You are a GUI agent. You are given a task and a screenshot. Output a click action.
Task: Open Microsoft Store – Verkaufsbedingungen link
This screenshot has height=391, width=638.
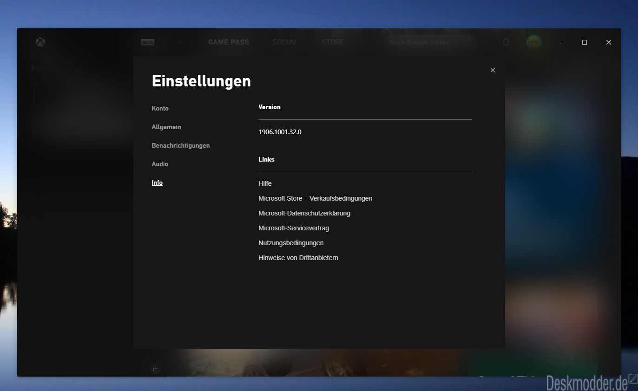pyautogui.click(x=316, y=198)
